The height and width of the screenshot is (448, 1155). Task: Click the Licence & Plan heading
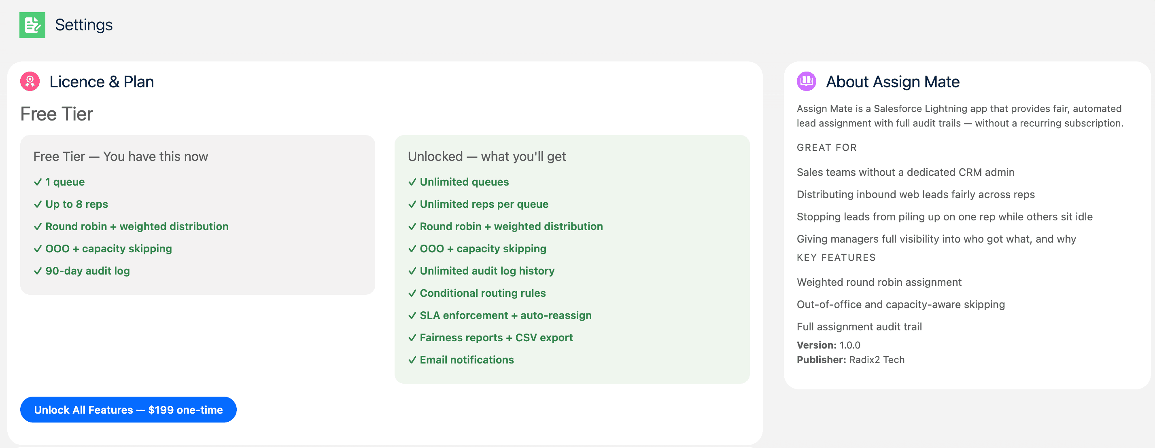(102, 82)
